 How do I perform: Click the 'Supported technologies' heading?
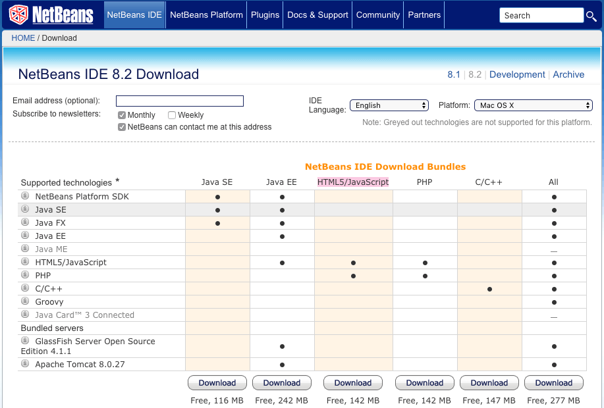tap(67, 183)
